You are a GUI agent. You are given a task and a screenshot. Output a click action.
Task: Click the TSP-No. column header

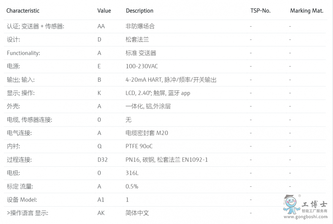260,11
